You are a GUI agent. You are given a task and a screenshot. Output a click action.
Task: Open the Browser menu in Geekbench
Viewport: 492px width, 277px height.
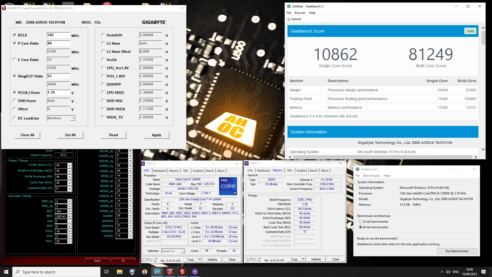[300, 13]
